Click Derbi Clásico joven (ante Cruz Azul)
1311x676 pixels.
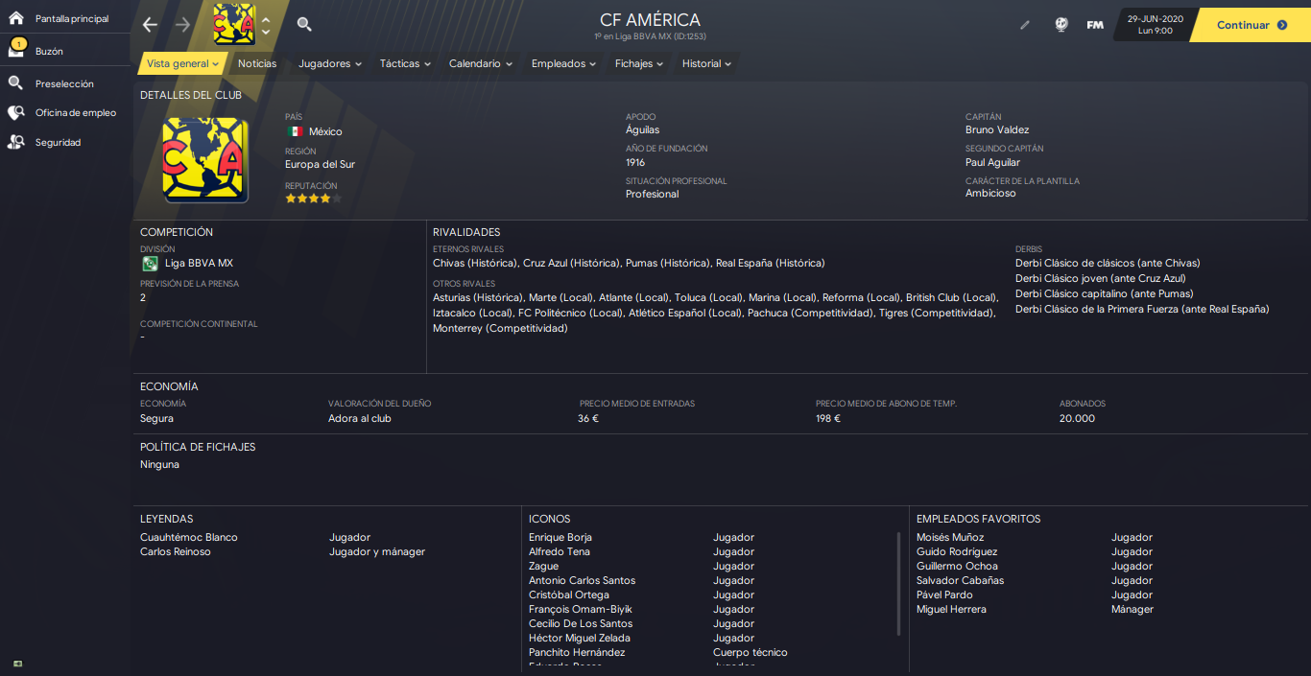pyautogui.click(x=1101, y=278)
